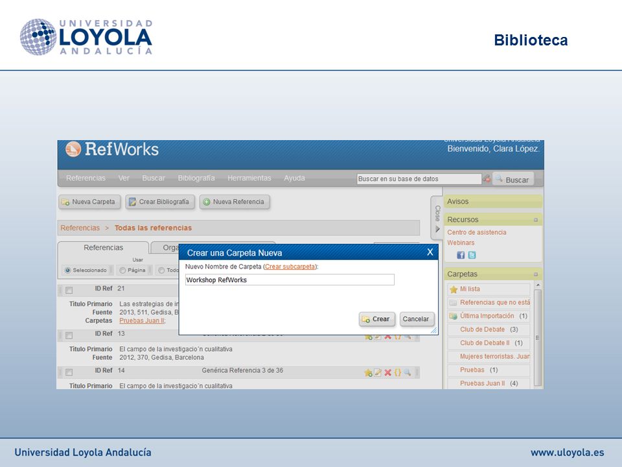Select the Seleccionado radio button

(x=67, y=270)
